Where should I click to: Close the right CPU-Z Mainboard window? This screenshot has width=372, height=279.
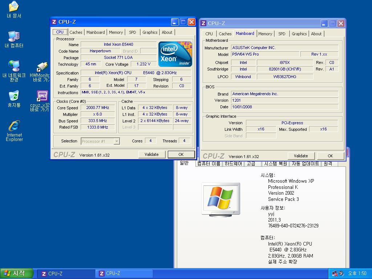pos(341,24)
